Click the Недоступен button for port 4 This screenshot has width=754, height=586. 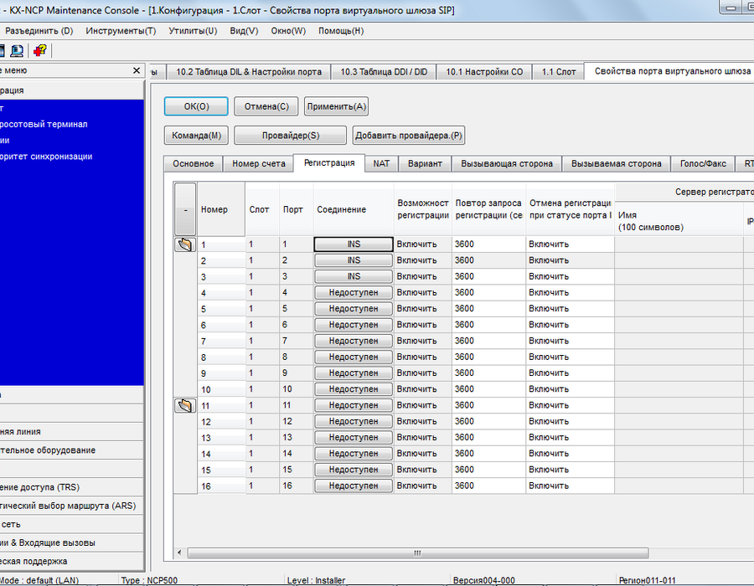click(354, 292)
